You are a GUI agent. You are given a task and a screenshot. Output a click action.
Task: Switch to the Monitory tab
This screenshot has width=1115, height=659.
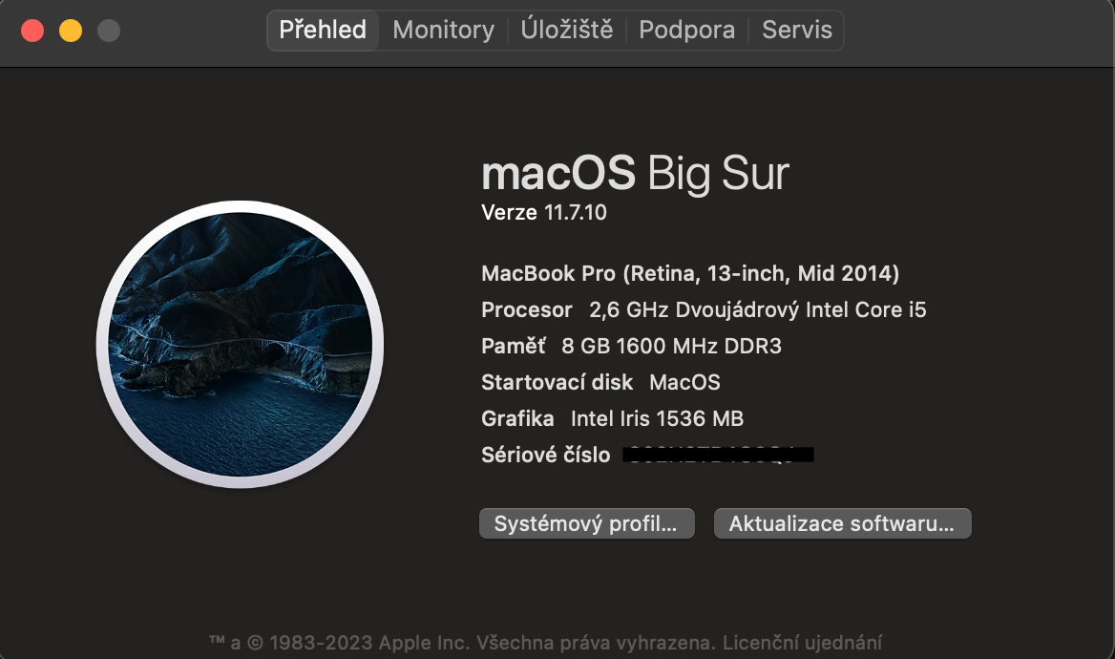click(441, 30)
